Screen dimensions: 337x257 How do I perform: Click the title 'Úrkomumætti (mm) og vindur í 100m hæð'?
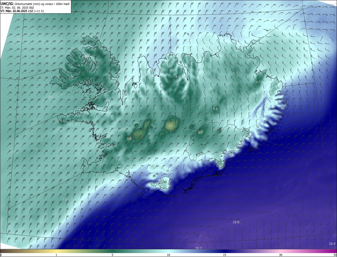click(42, 4)
